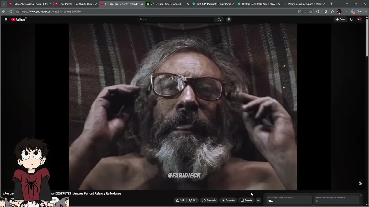Close the 'Best 1.8.9 Minecraft Texture Packs' tab

pyautogui.click(x=234, y=4)
